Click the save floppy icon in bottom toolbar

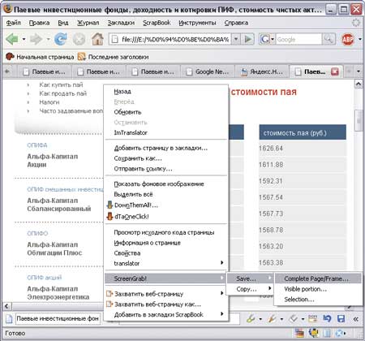(x=341, y=318)
